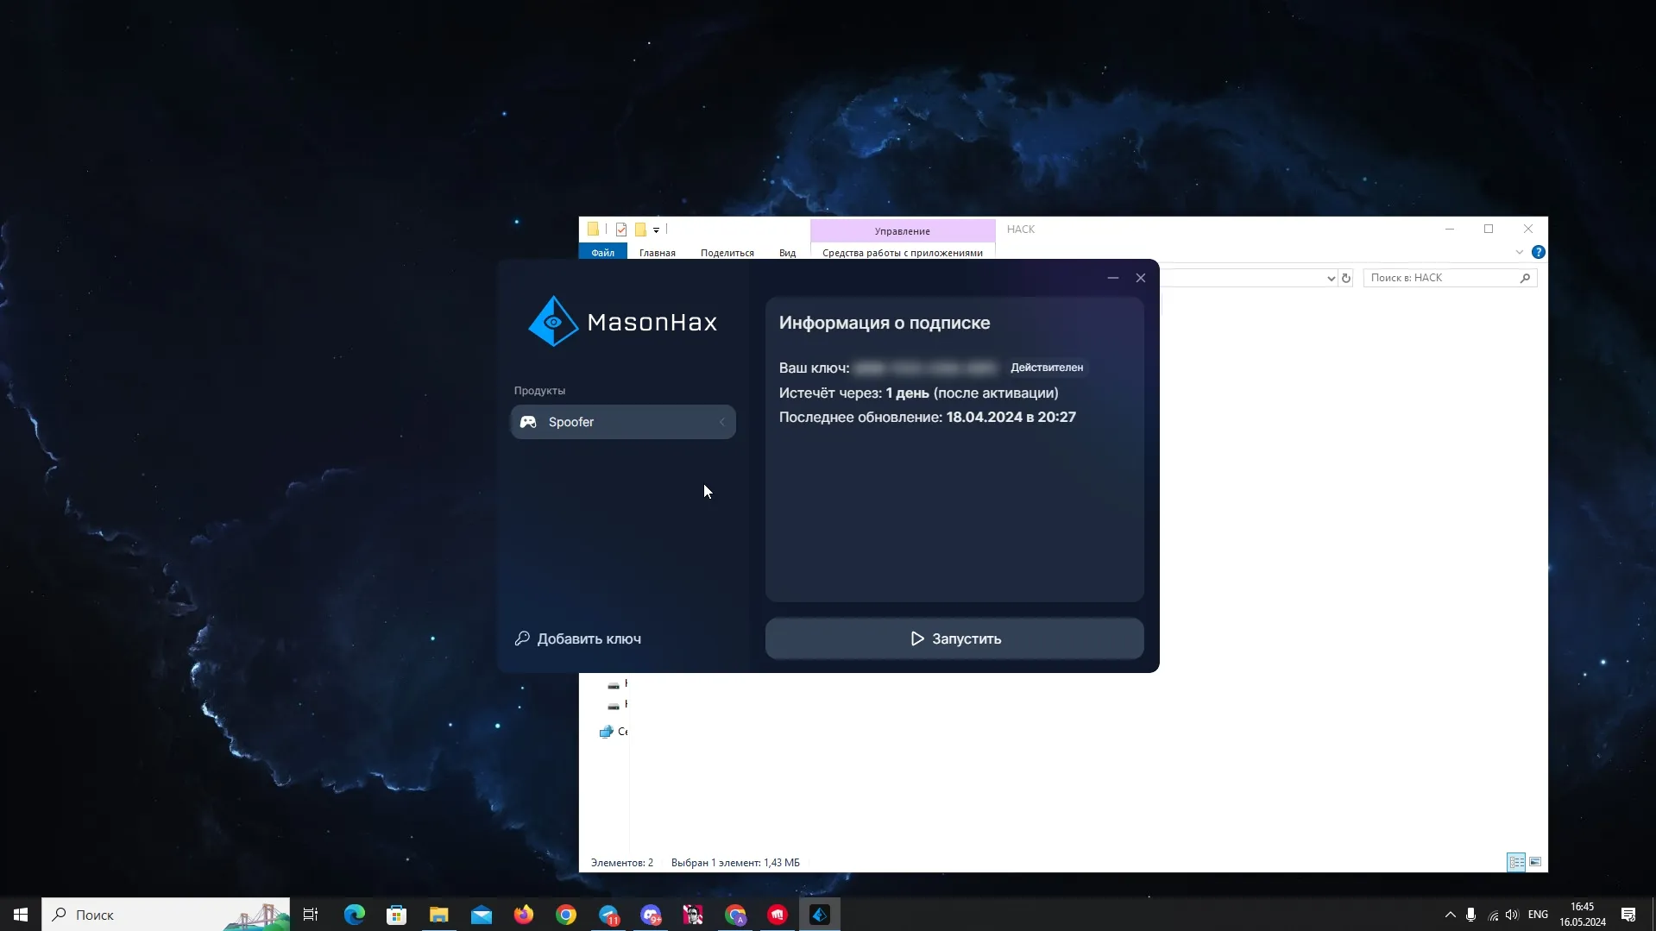1656x931 pixels.
Task: Click the Запустить launch button
Action: (954, 638)
